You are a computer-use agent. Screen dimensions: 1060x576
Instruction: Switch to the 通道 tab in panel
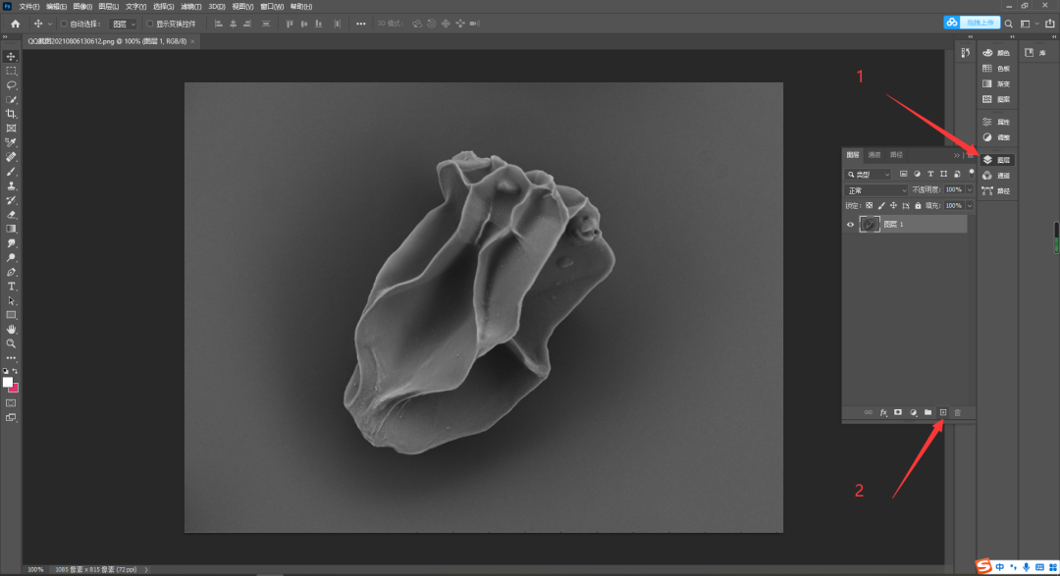874,155
